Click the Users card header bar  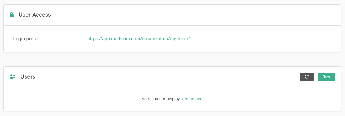click(172, 77)
